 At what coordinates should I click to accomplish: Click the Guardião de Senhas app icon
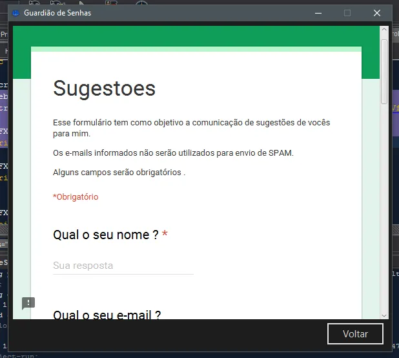tap(15, 13)
